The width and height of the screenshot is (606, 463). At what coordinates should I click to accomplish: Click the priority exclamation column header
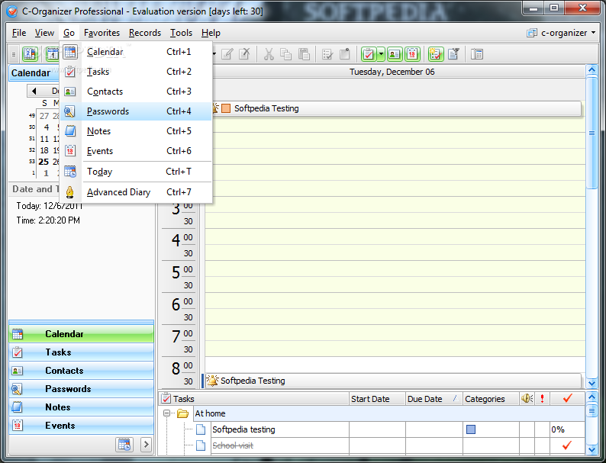click(x=542, y=398)
